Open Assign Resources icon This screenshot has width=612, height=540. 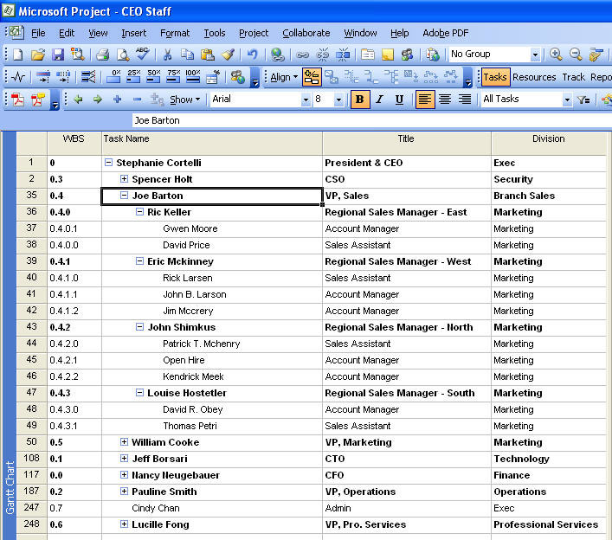407,55
